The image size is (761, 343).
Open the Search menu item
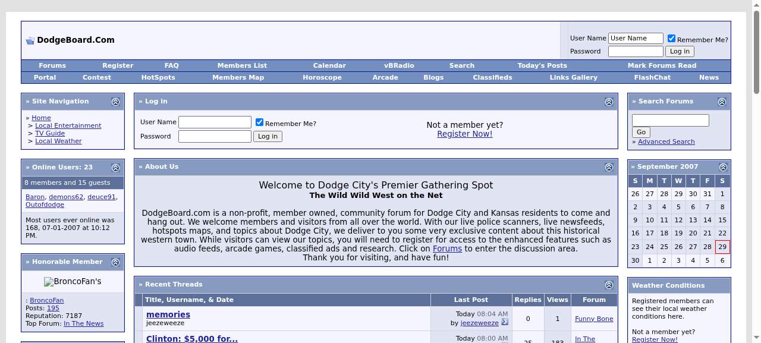(462, 65)
